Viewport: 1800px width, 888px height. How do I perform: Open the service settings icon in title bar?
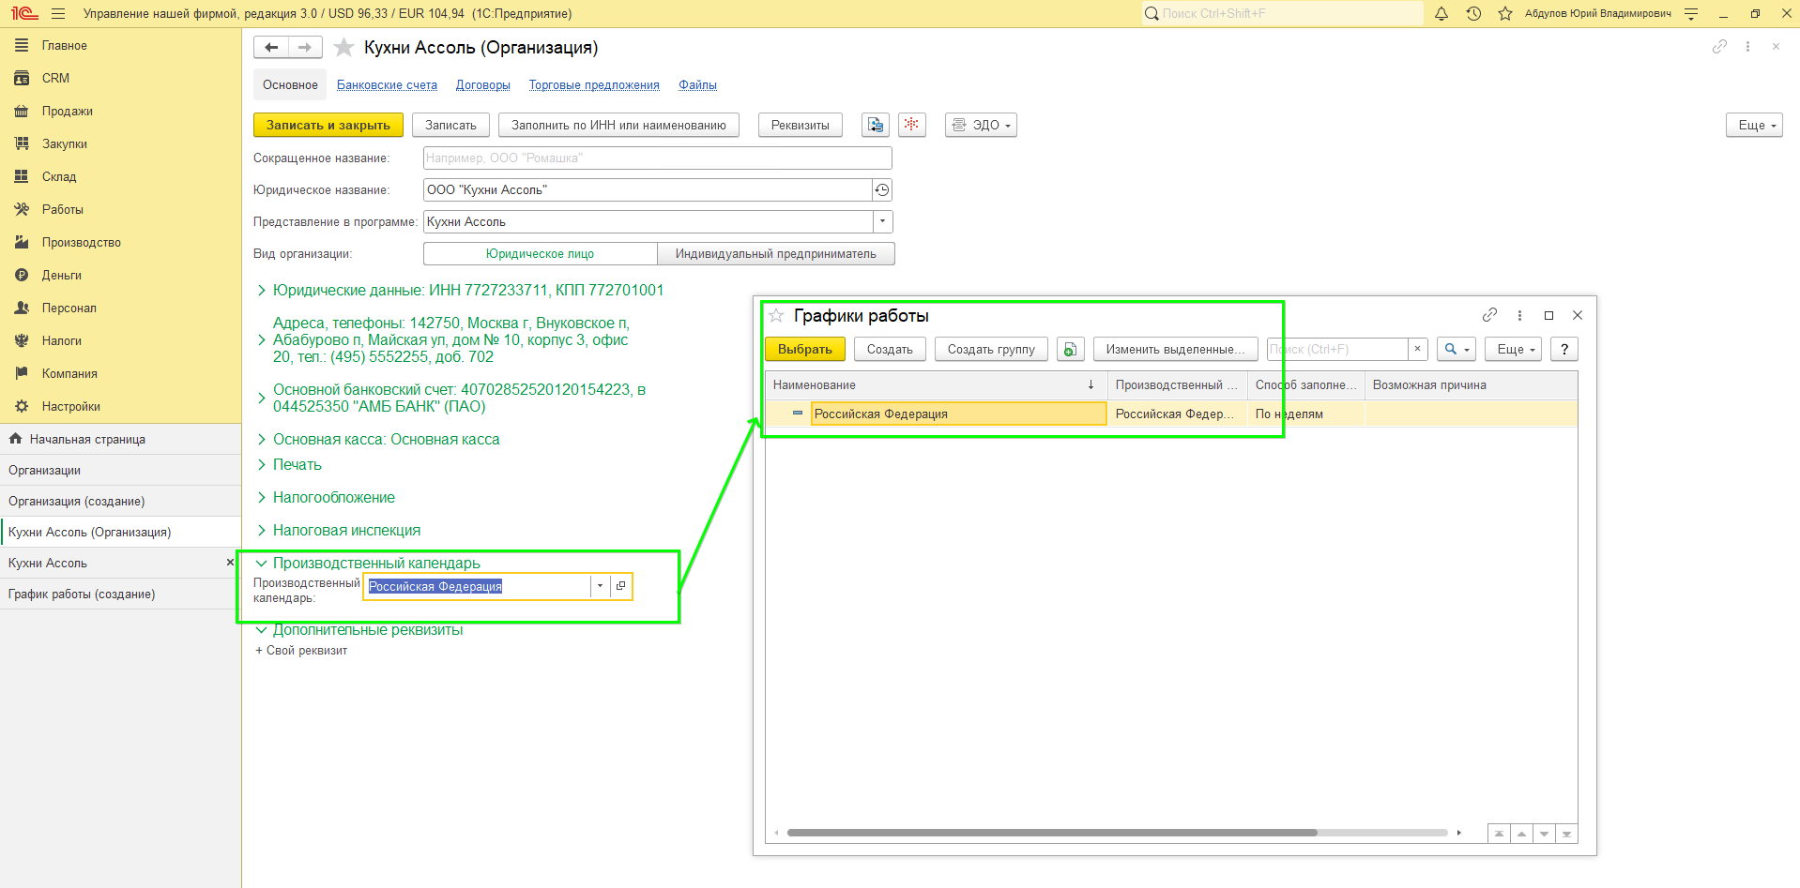pyautogui.click(x=1691, y=14)
